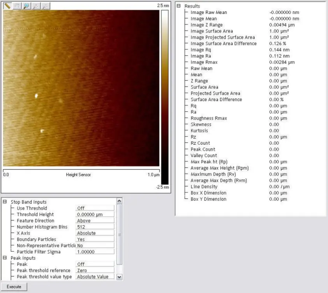Select the Line Density row
Viewport: 328px width, 293px height.
coord(240,187)
